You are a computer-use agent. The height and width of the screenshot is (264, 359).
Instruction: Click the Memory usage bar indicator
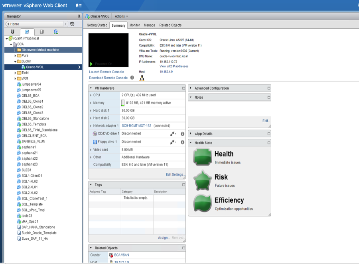click(123, 103)
